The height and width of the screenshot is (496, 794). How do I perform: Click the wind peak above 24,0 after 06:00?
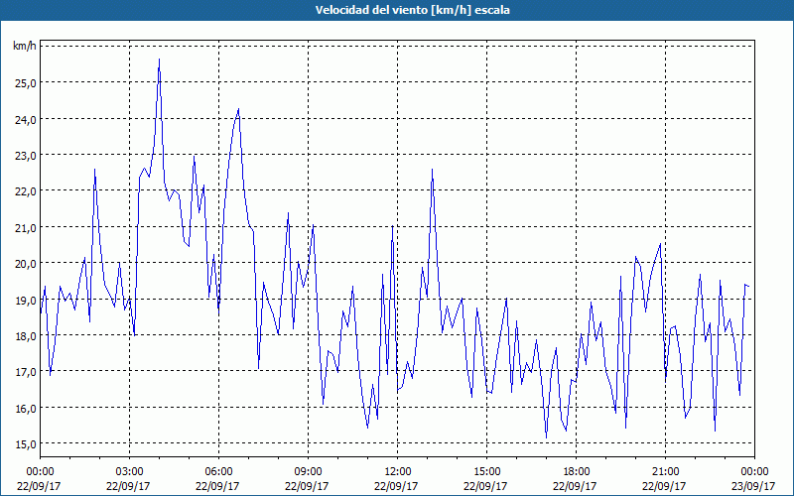(238, 109)
